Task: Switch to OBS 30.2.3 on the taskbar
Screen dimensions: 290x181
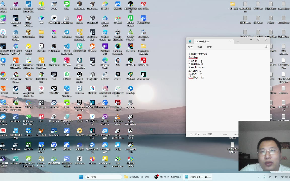Action: [168, 177]
